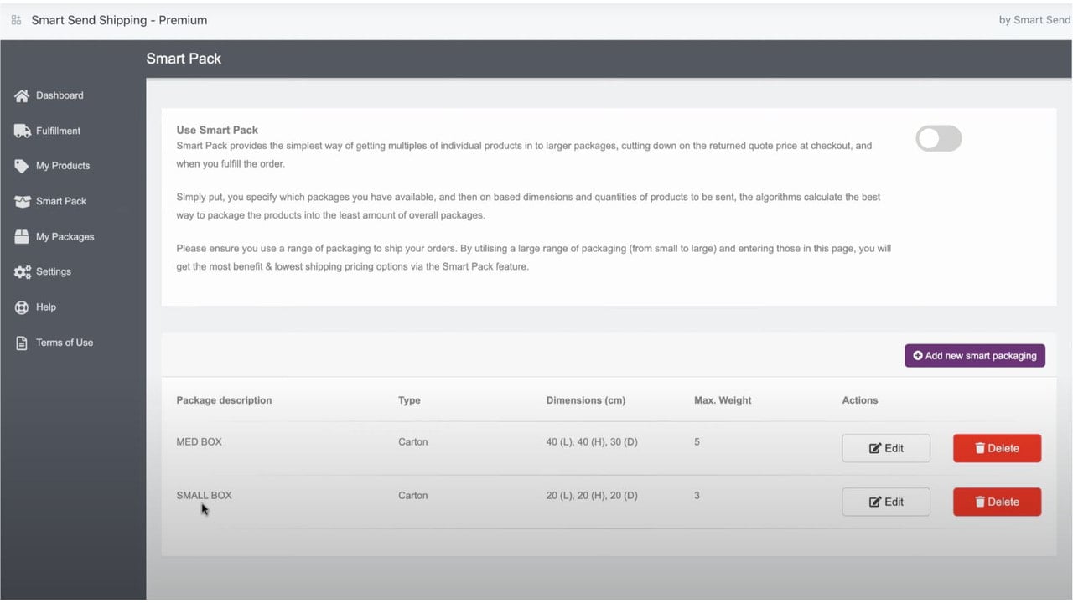Edit the SMALL BOX package

[886, 502]
